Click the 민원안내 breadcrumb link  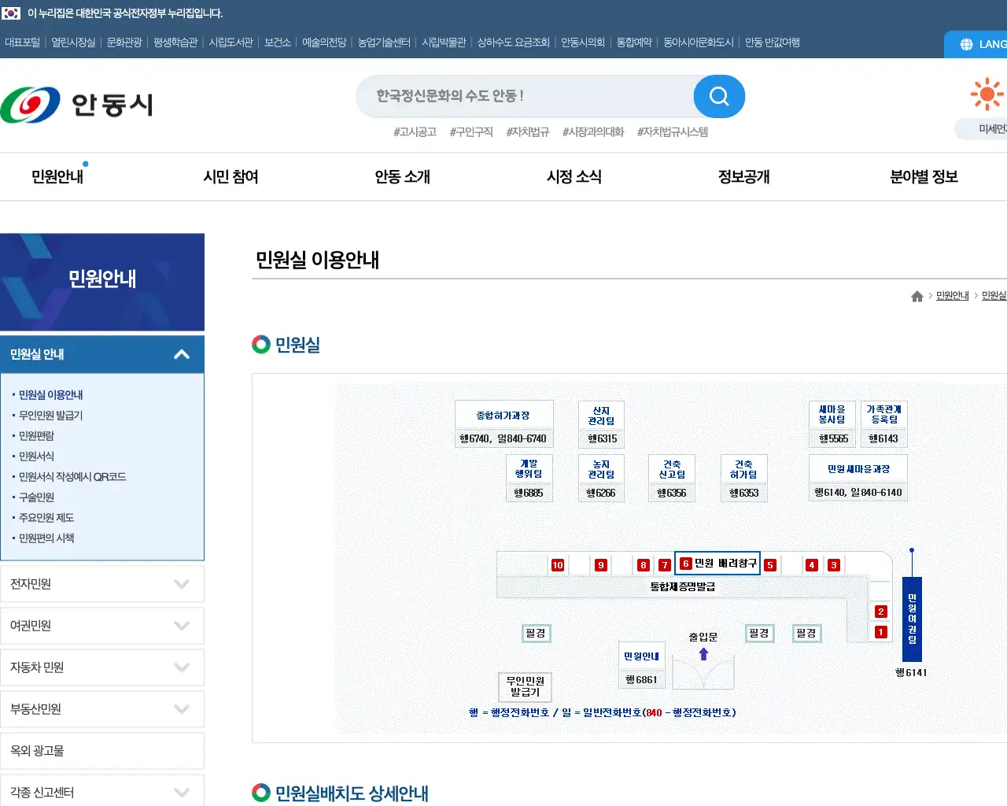click(x=952, y=296)
